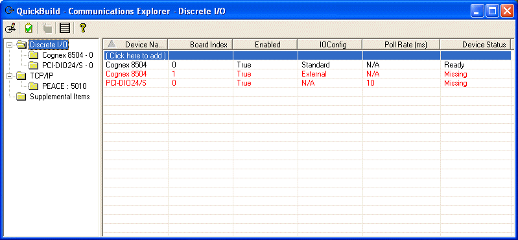Select PCI-DIO24/S - 0 in the tree
Screen dimensions: 518x240
pyautogui.click(x=67, y=66)
